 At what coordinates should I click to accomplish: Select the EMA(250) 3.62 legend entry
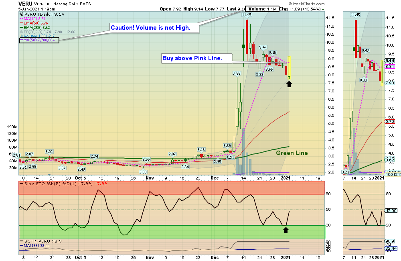pos(35,27)
